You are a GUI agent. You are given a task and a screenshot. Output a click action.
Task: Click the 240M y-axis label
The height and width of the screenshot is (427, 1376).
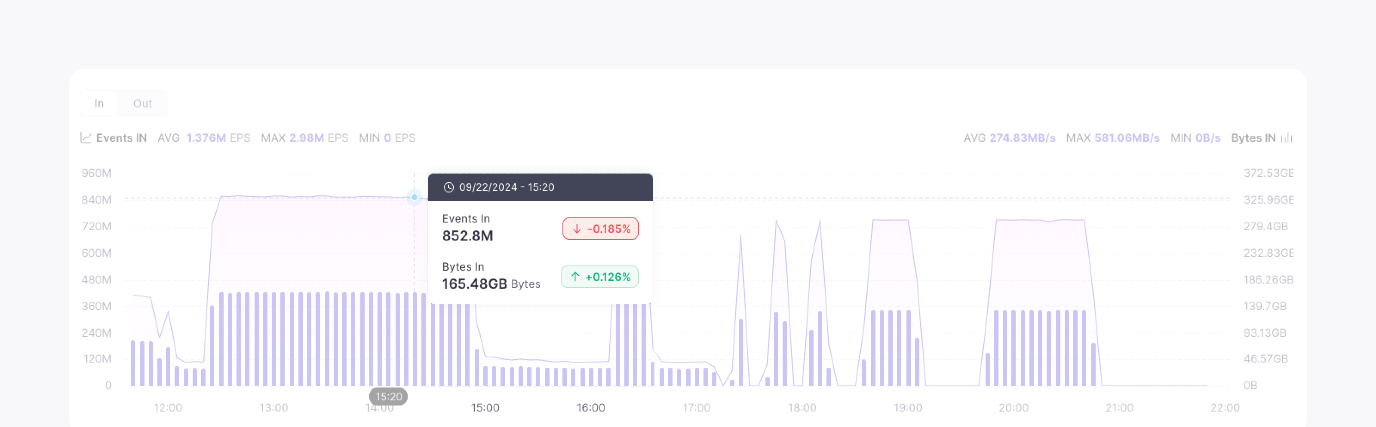97,334
